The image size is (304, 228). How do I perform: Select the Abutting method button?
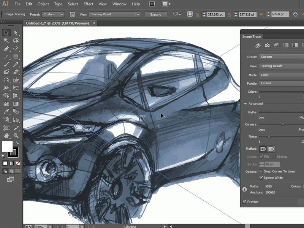[x=263, y=149]
